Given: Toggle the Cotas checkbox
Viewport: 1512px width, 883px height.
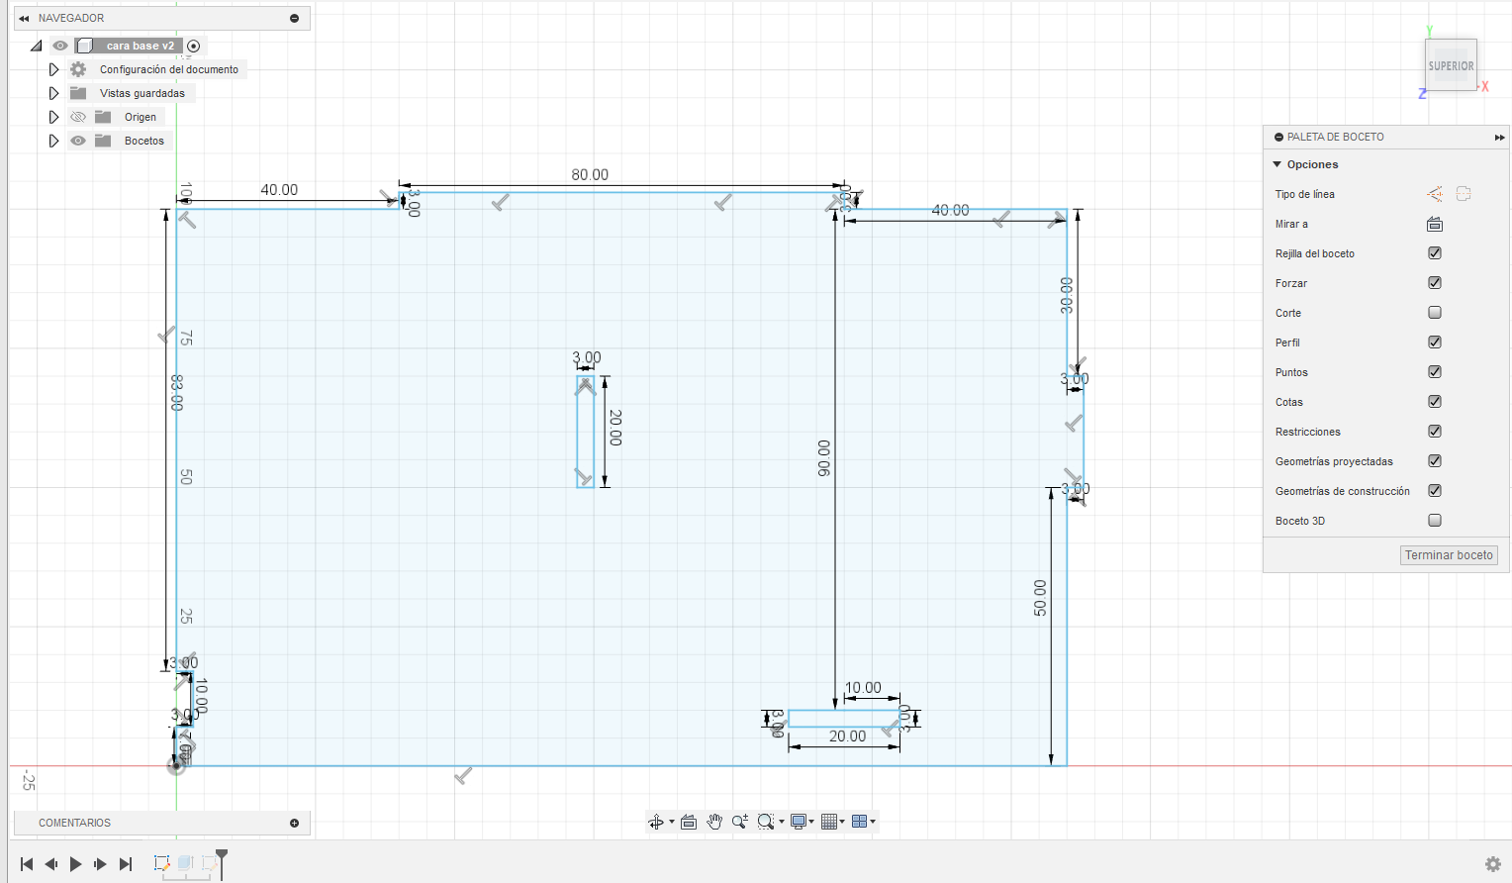Looking at the screenshot, I should click(1435, 402).
